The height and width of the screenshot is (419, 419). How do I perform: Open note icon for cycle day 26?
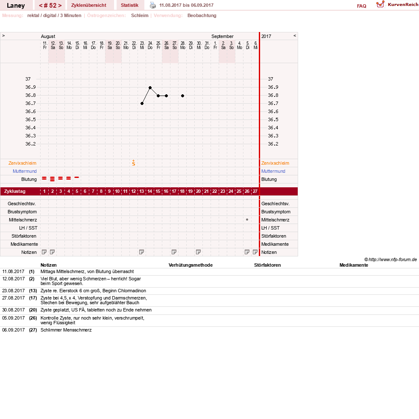(x=247, y=252)
